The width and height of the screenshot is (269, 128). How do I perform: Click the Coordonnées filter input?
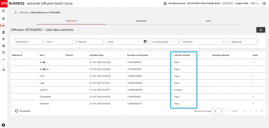[164, 42]
